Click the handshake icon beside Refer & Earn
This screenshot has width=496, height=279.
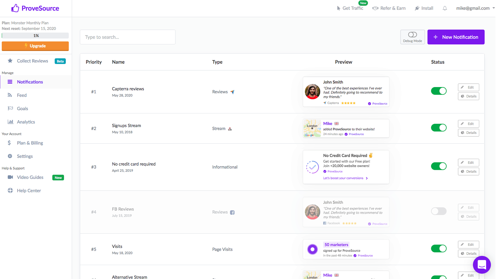pos(375,8)
